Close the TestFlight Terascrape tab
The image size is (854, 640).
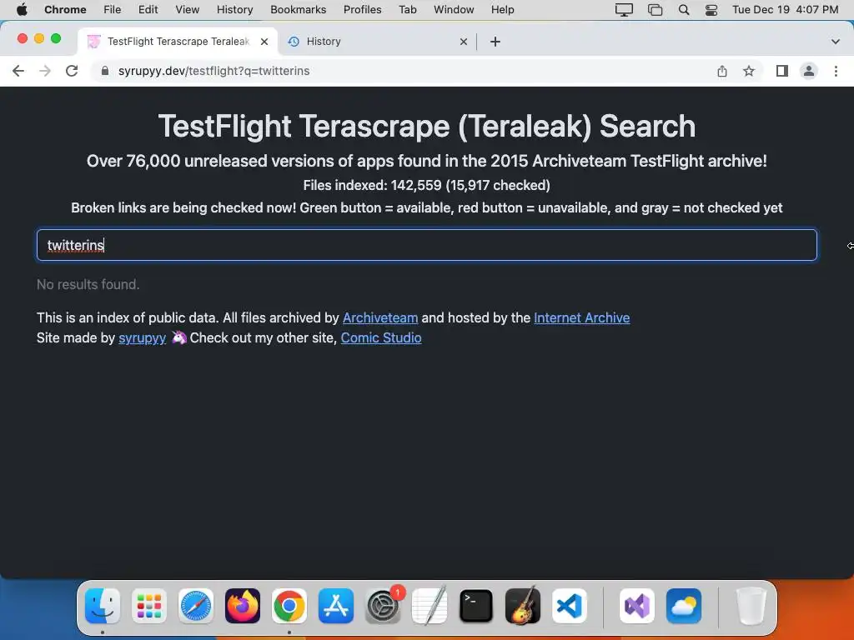pos(264,42)
